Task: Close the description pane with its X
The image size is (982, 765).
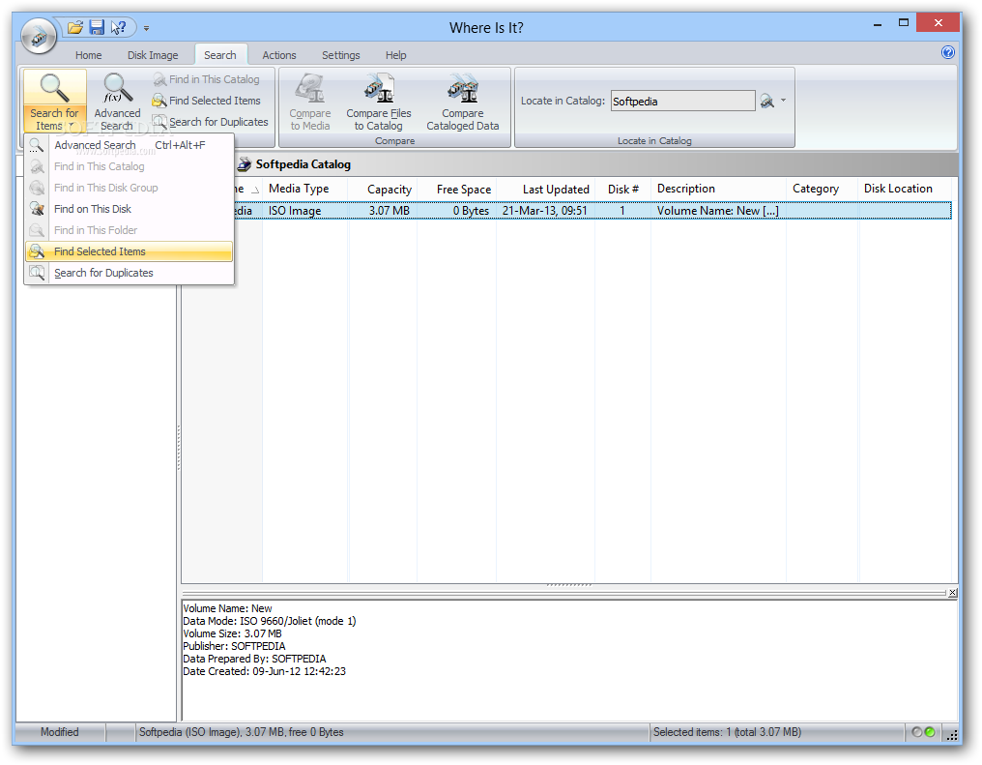Action: click(953, 593)
